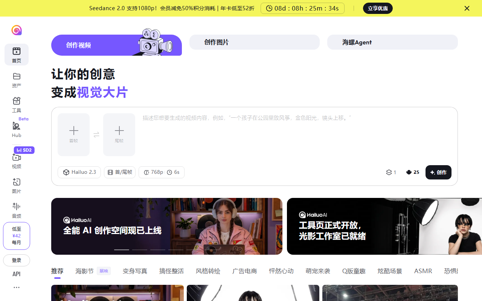Select the 广告电商 category tab
Image resolution: width=482 pixels, height=301 pixels.
(244, 271)
